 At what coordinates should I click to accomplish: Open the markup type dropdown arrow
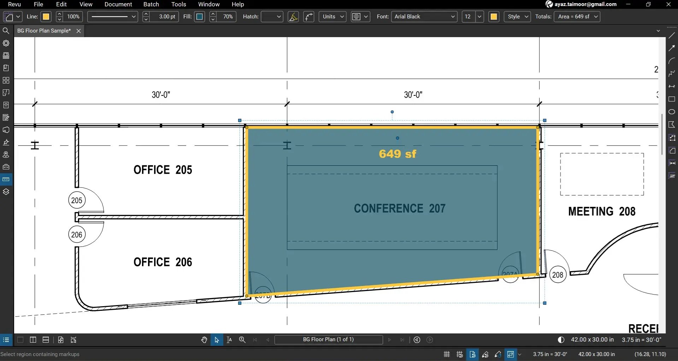click(18, 17)
